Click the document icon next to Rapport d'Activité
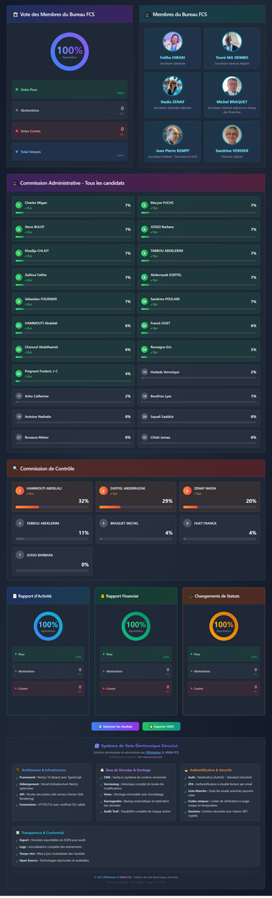The height and width of the screenshot is (898, 272). point(14,596)
